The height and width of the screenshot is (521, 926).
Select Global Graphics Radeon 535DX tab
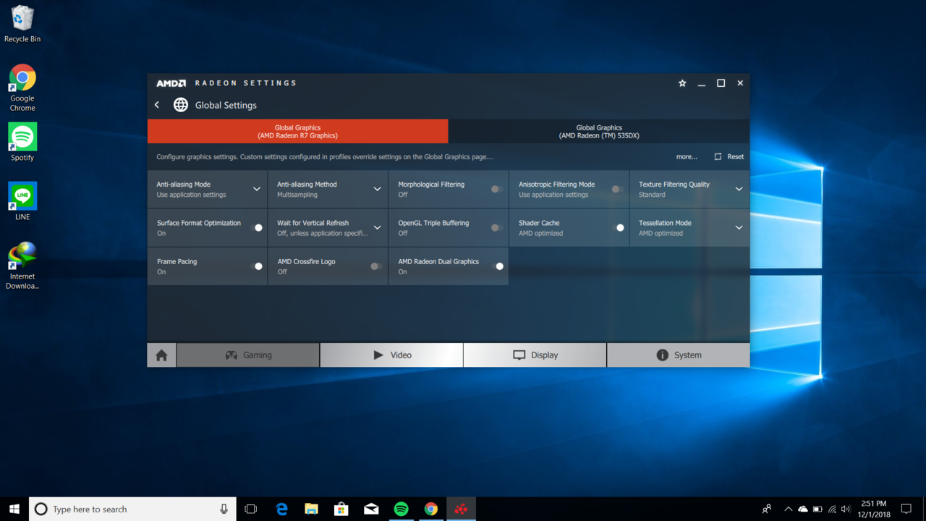tap(599, 132)
